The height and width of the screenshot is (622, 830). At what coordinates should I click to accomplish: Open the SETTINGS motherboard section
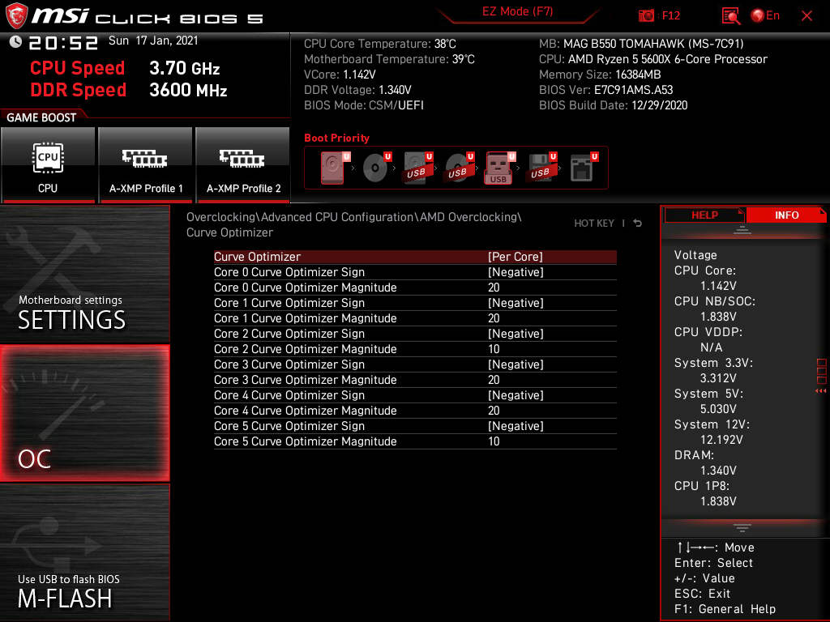[84, 274]
